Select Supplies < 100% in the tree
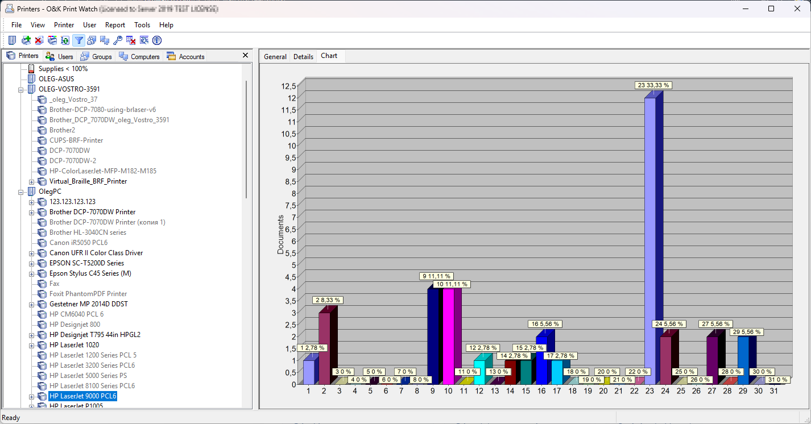Screen dimensions: 811x424 63,69
